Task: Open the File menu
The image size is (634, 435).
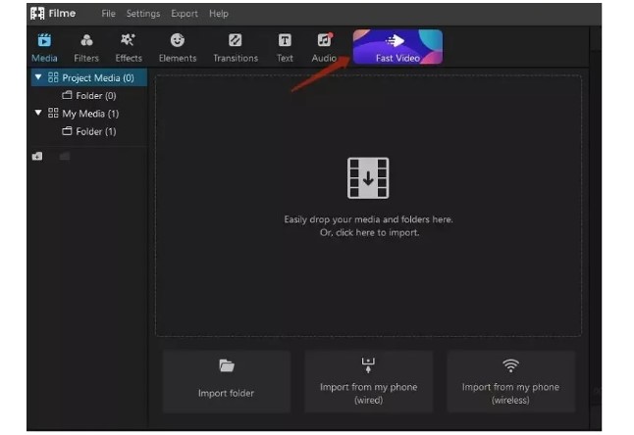Action: 108,14
